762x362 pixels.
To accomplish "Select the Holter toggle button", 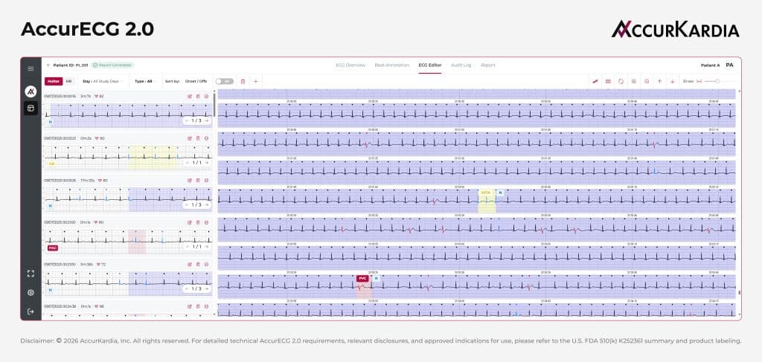I will click(x=54, y=81).
